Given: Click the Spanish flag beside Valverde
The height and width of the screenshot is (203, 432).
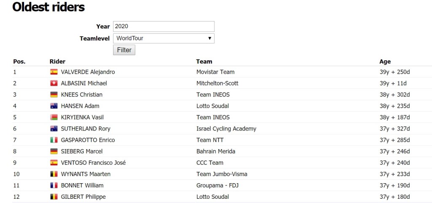Looking at the screenshot, I should (x=54, y=72).
